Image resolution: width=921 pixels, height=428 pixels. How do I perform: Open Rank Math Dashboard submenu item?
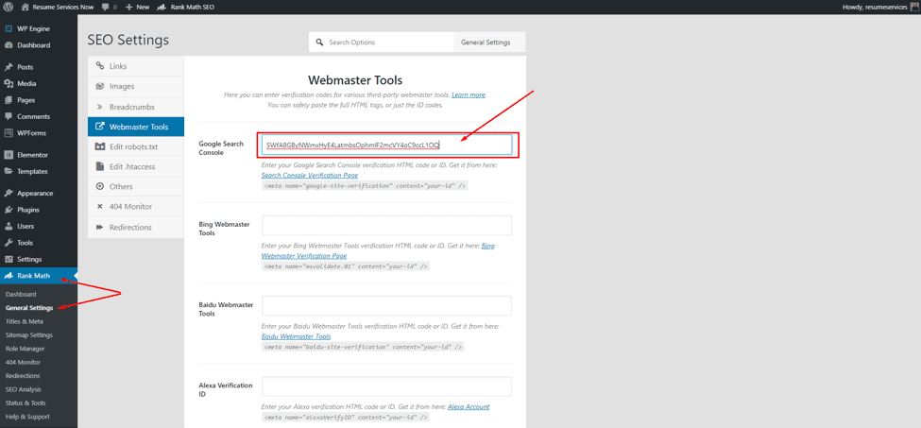21,294
